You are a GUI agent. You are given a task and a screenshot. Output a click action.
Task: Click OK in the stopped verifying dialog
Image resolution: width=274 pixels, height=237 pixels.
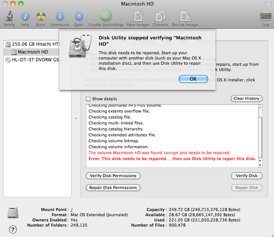tap(193, 79)
